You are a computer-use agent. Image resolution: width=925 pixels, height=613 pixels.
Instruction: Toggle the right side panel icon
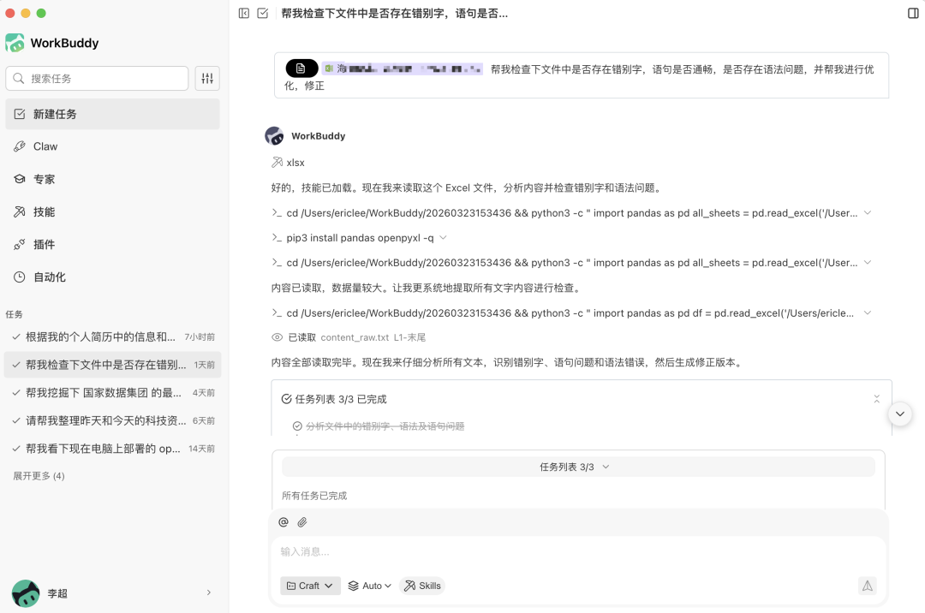click(x=912, y=13)
